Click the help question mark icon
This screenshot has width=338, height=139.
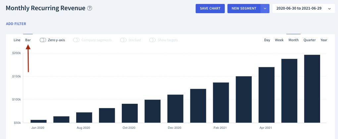(x=90, y=8)
